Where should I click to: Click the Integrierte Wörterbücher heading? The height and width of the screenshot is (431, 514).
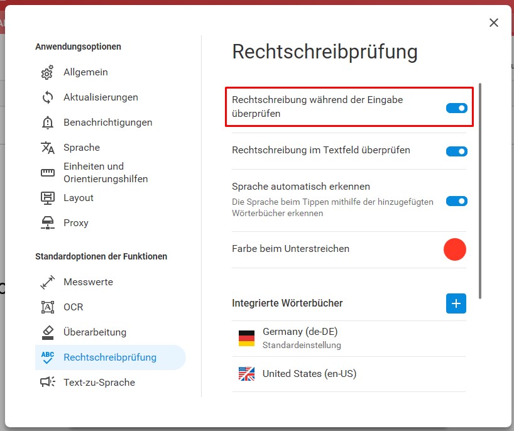287,303
